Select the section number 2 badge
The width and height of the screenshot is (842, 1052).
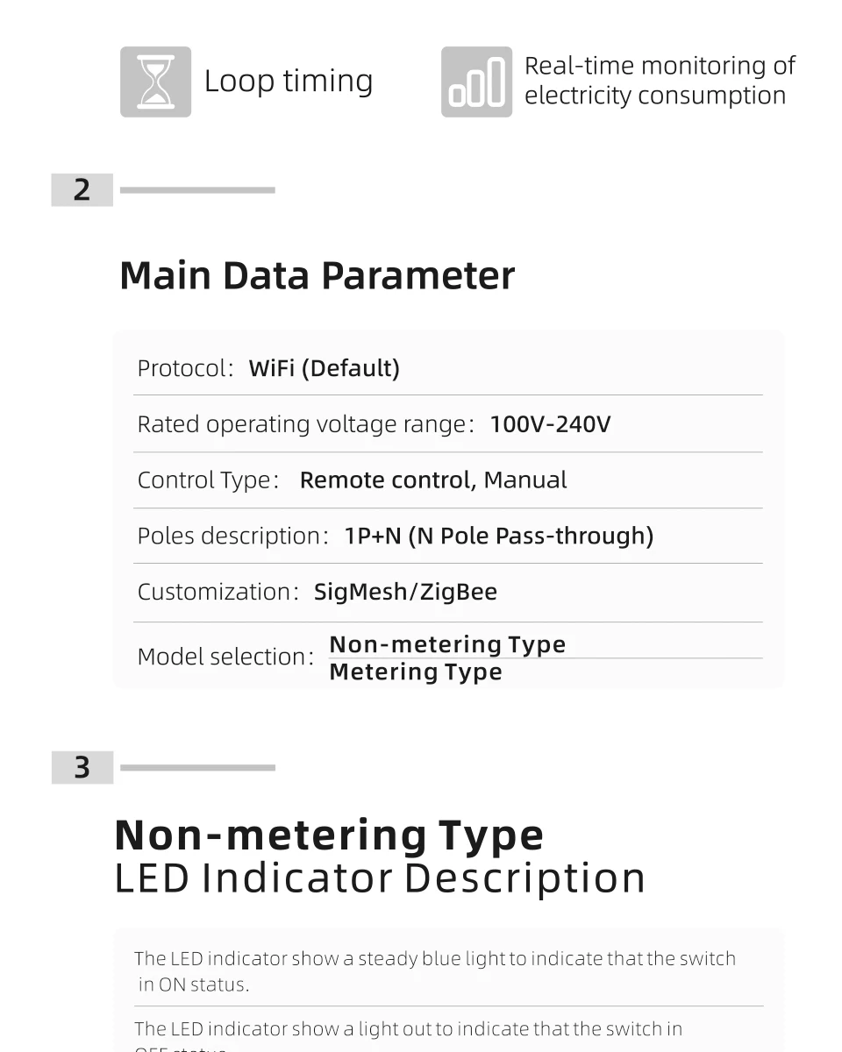82,190
